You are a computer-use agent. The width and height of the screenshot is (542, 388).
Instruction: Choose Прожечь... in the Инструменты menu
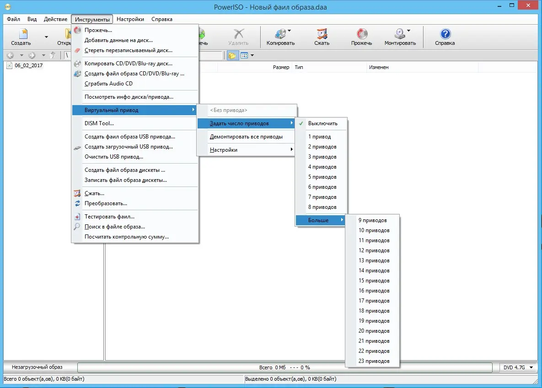click(135, 30)
